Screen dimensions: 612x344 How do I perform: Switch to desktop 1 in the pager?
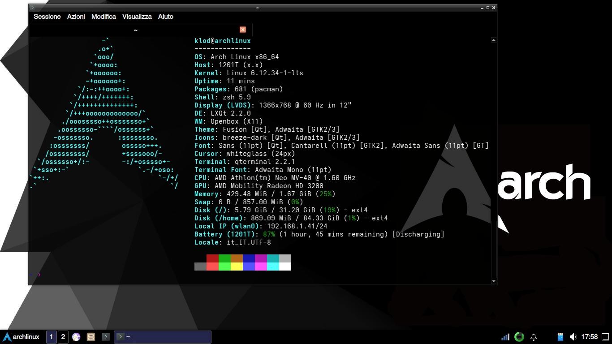[x=52, y=337]
